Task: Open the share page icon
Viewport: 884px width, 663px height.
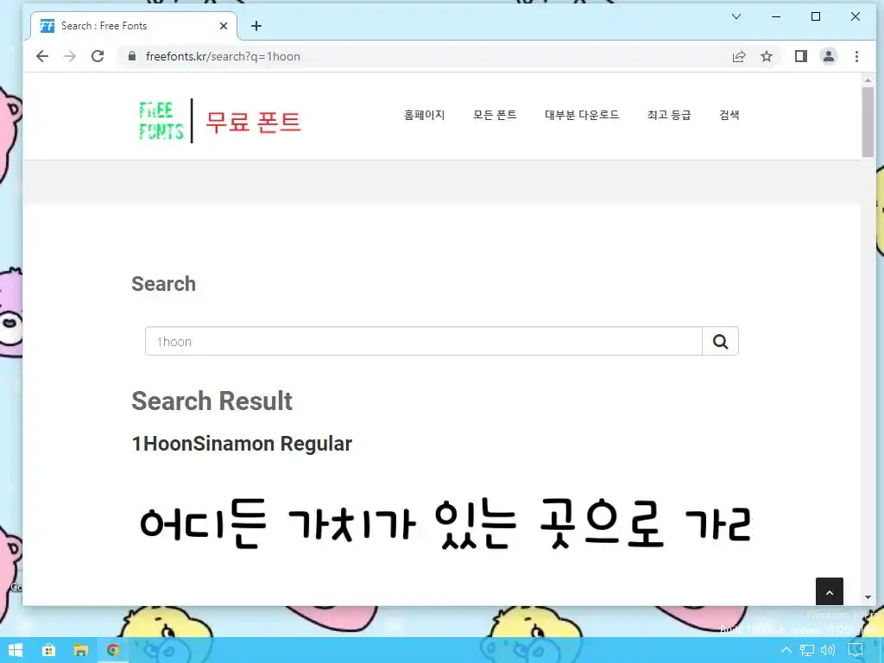Action: tap(739, 56)
